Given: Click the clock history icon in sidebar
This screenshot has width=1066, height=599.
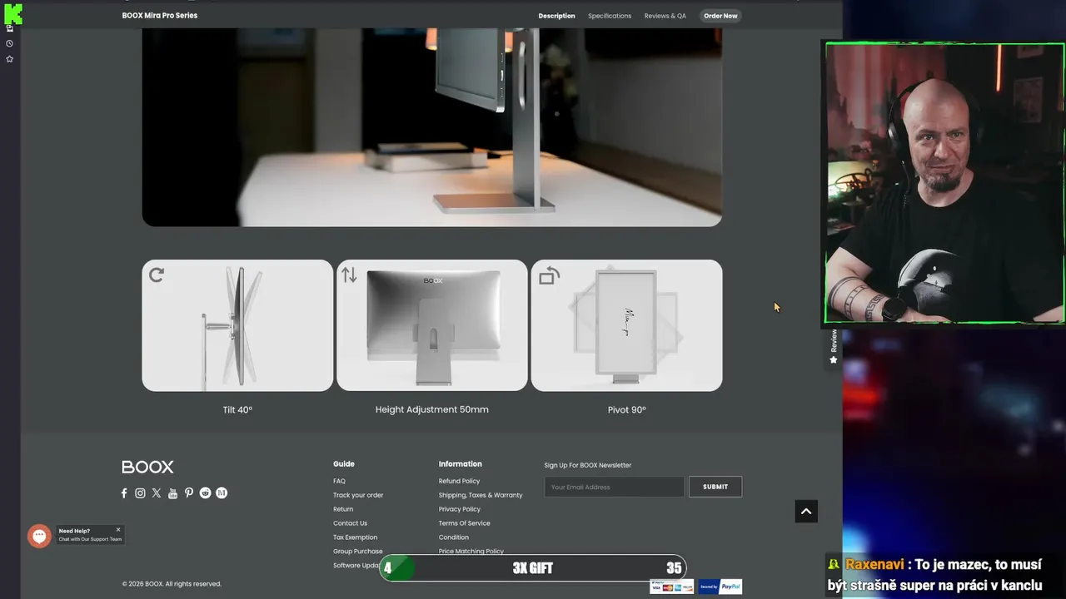Looking at the screenshot, I should (x=10, y=43).
